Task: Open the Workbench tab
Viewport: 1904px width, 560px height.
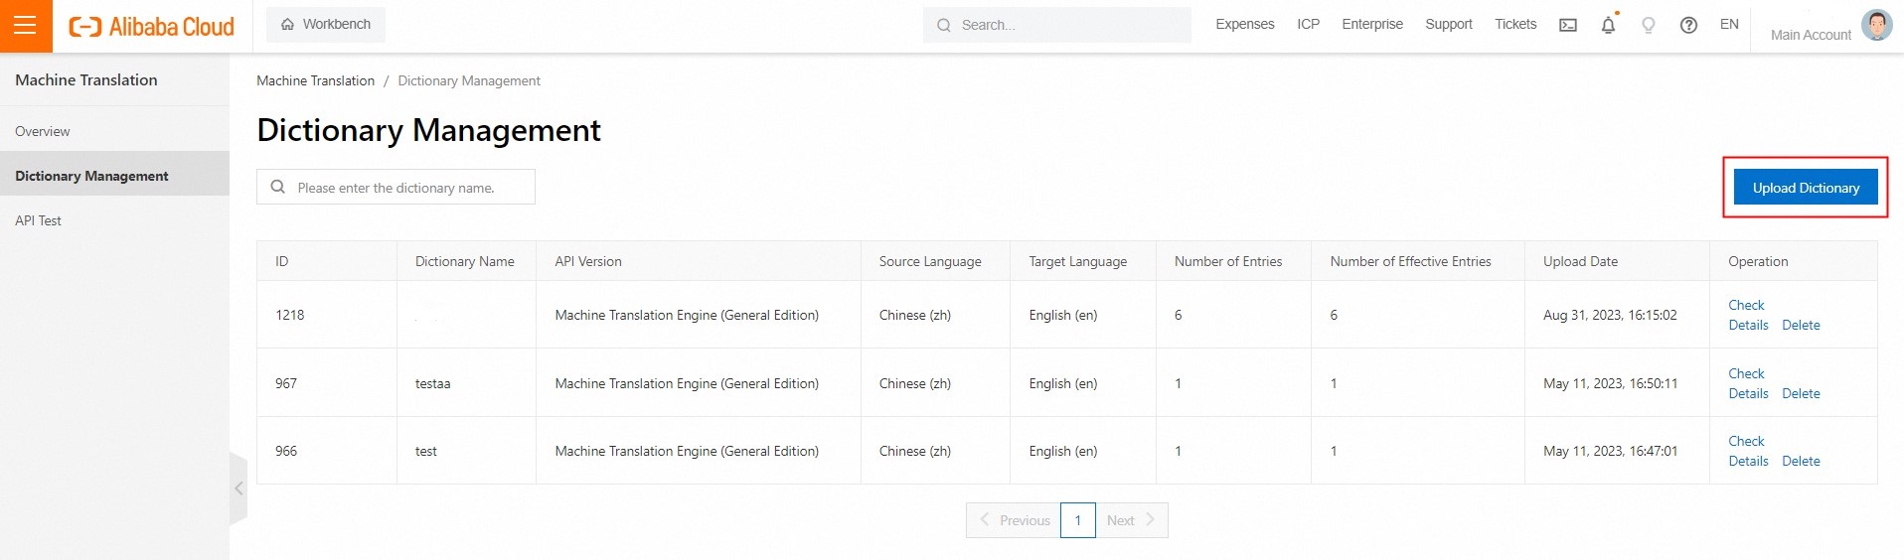Action: (x=326, y=25)
